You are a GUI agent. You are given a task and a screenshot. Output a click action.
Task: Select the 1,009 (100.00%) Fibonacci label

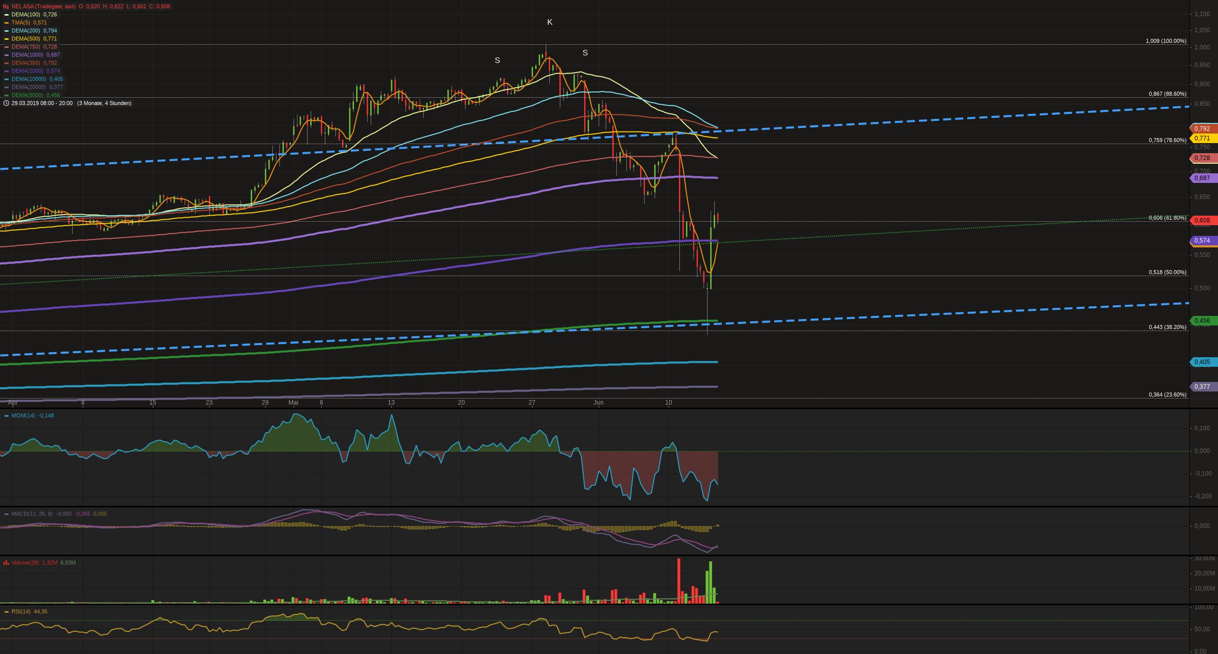click(x=1166, y=41)
